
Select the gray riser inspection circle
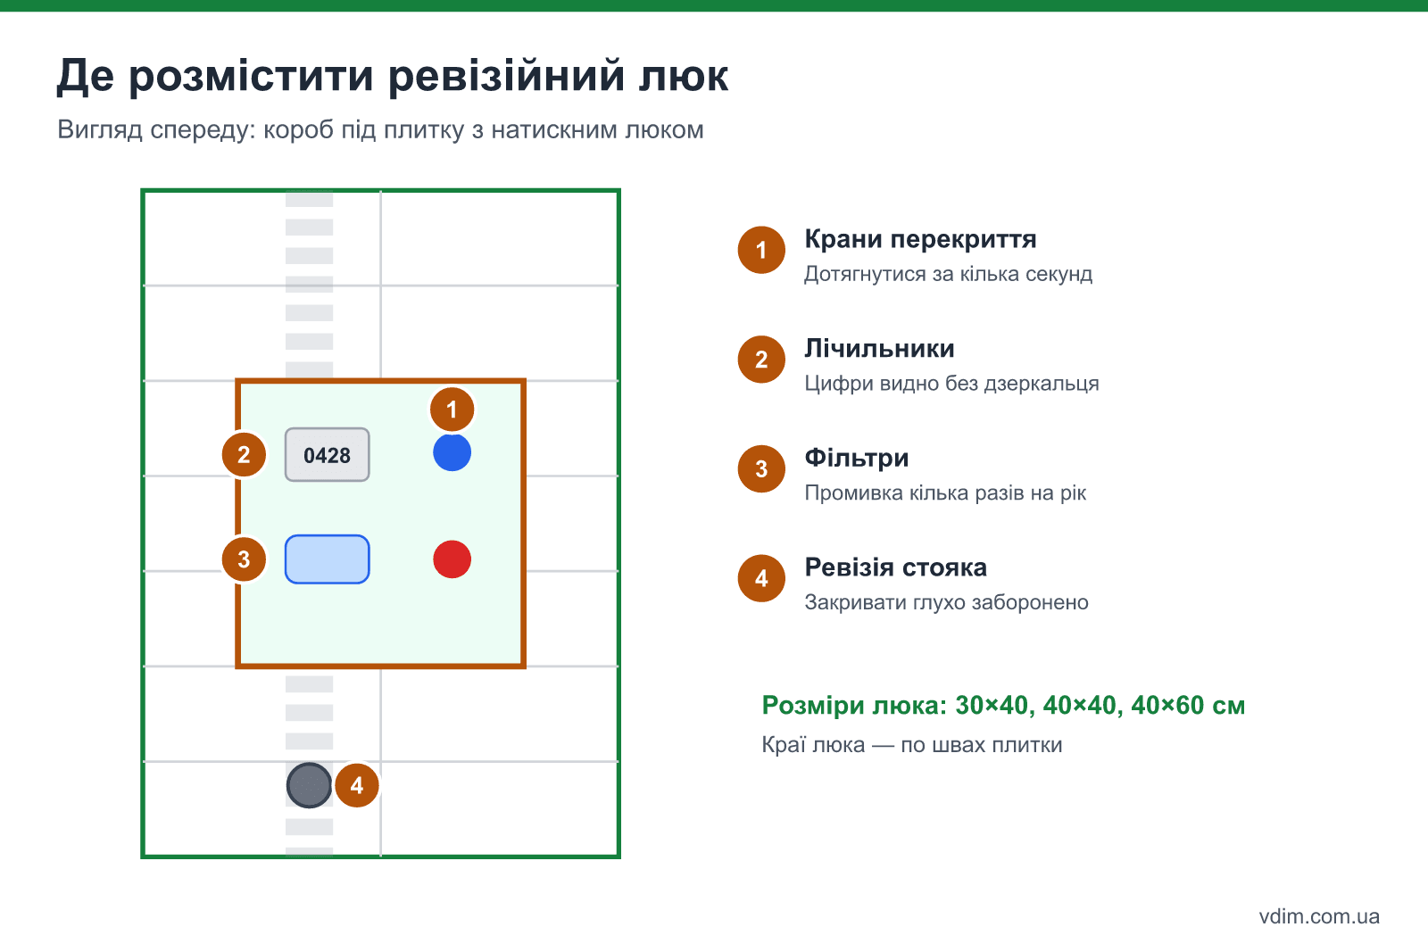[x=309, y=785]
